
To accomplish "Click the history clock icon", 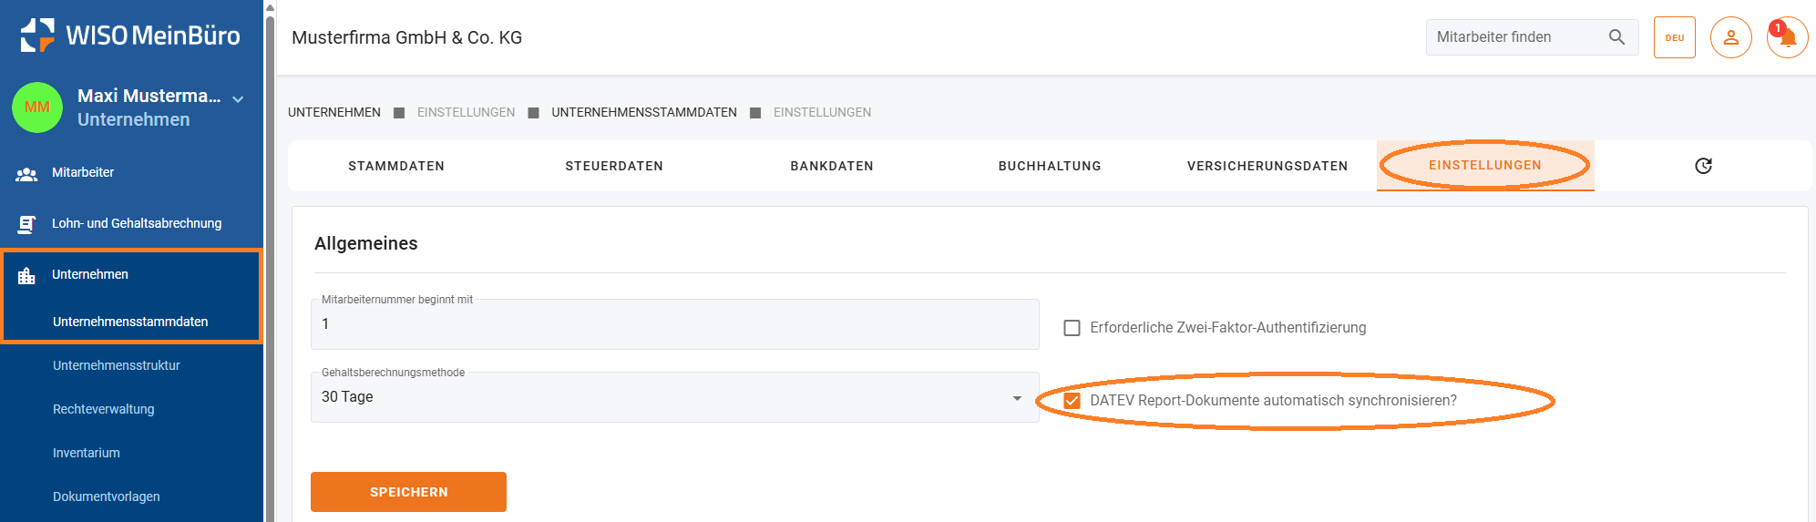I will click(x=1703, y=166).
